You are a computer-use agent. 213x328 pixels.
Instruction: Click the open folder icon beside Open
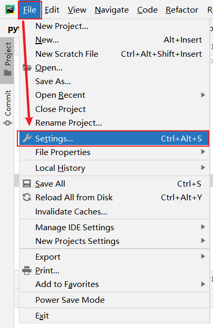[x=27, y=68]
